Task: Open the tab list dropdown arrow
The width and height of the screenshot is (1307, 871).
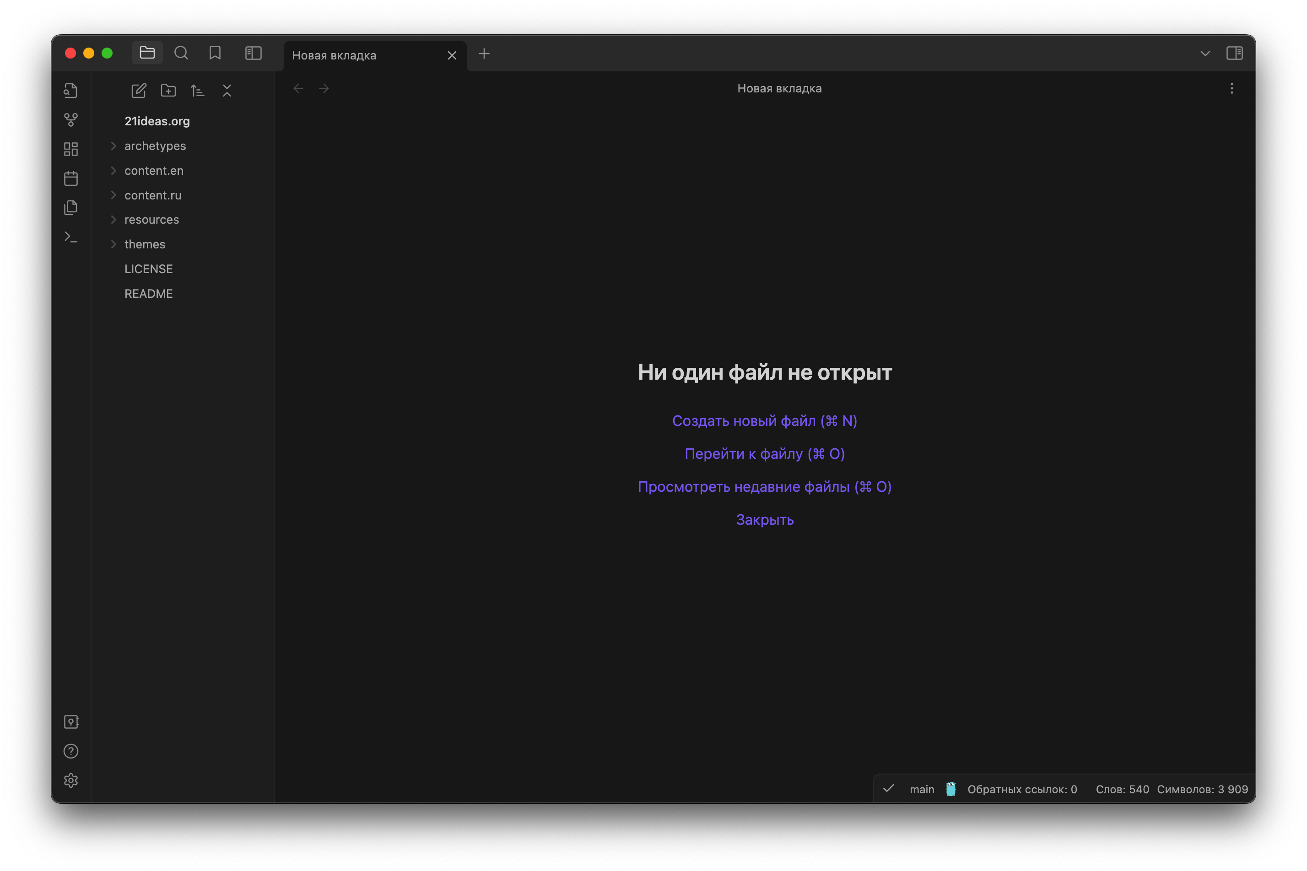Action: [1205, 54]
